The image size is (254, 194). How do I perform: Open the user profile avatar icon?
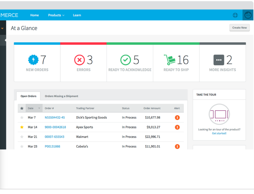248,15
